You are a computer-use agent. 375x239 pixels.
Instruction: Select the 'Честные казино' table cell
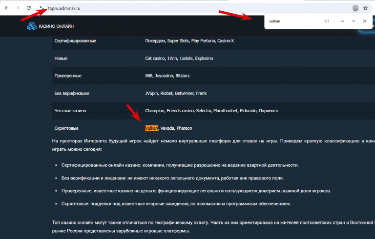[x=70, y=111]
